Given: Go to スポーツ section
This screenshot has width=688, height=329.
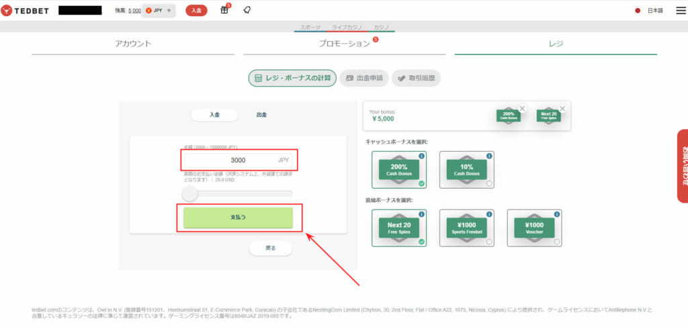Looking at the screenshot, I should click(x=310, y=28).
